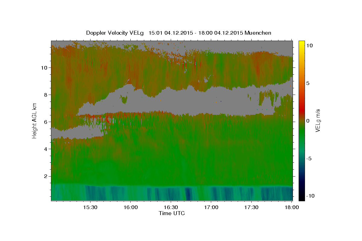The height and width of the screenshot is (241, 362).
Task: Click the height label '8'
Action: (x=46, y=95)
